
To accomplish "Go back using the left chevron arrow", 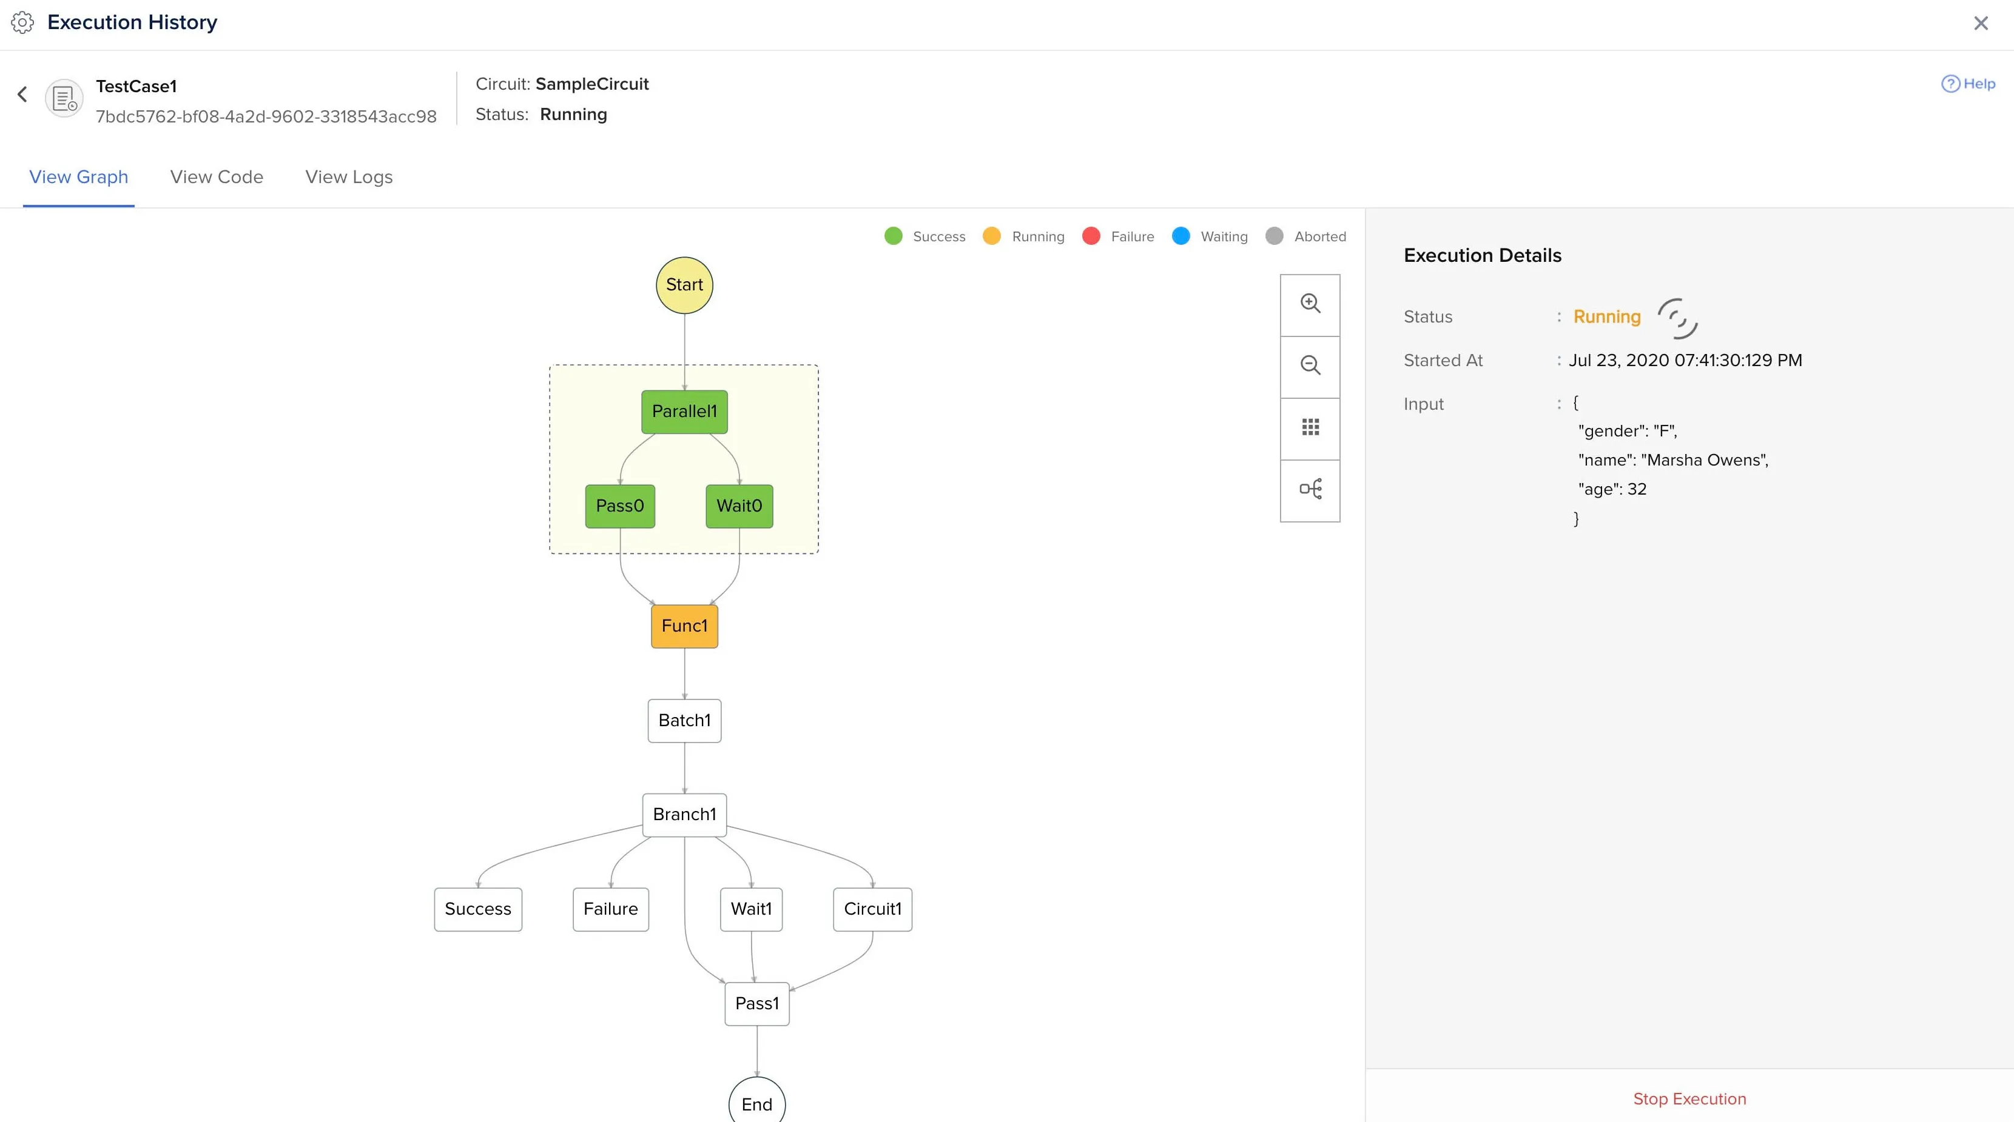I will (x=22, y=95).
